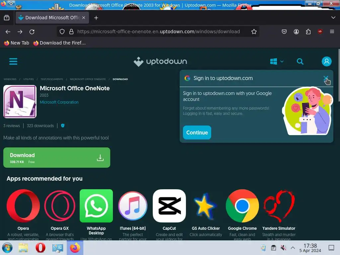Open the Firefox taskbar icon
The height and width of the screenshot is (255, 340).
click(x=75, y=248)
